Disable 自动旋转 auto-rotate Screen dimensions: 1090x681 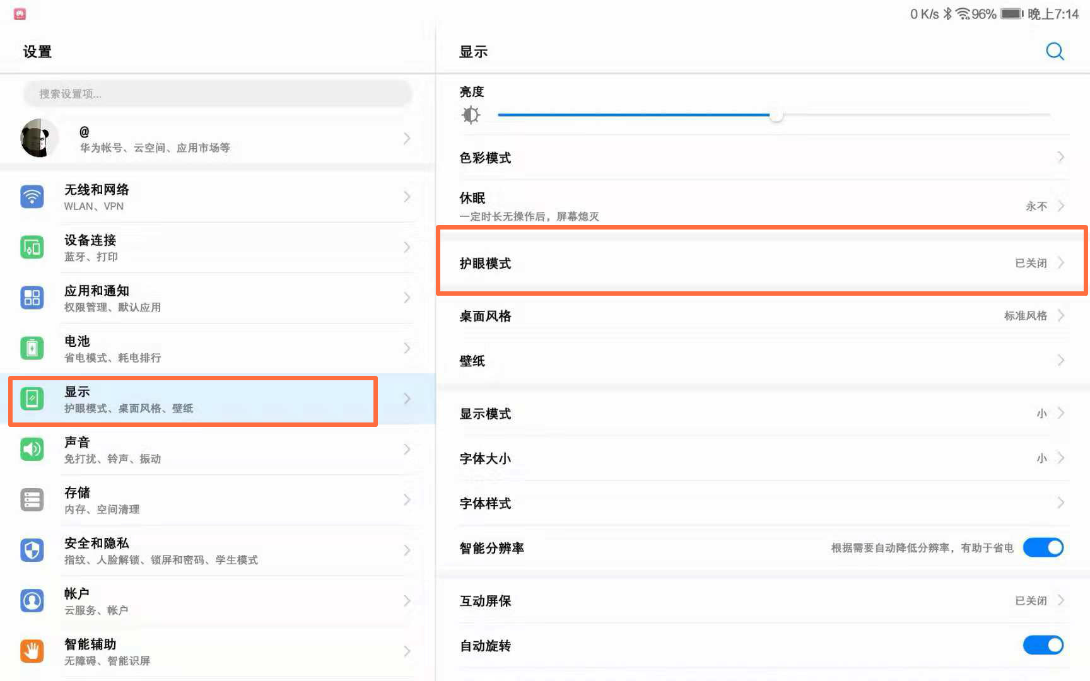click(x=1043, y=645)
